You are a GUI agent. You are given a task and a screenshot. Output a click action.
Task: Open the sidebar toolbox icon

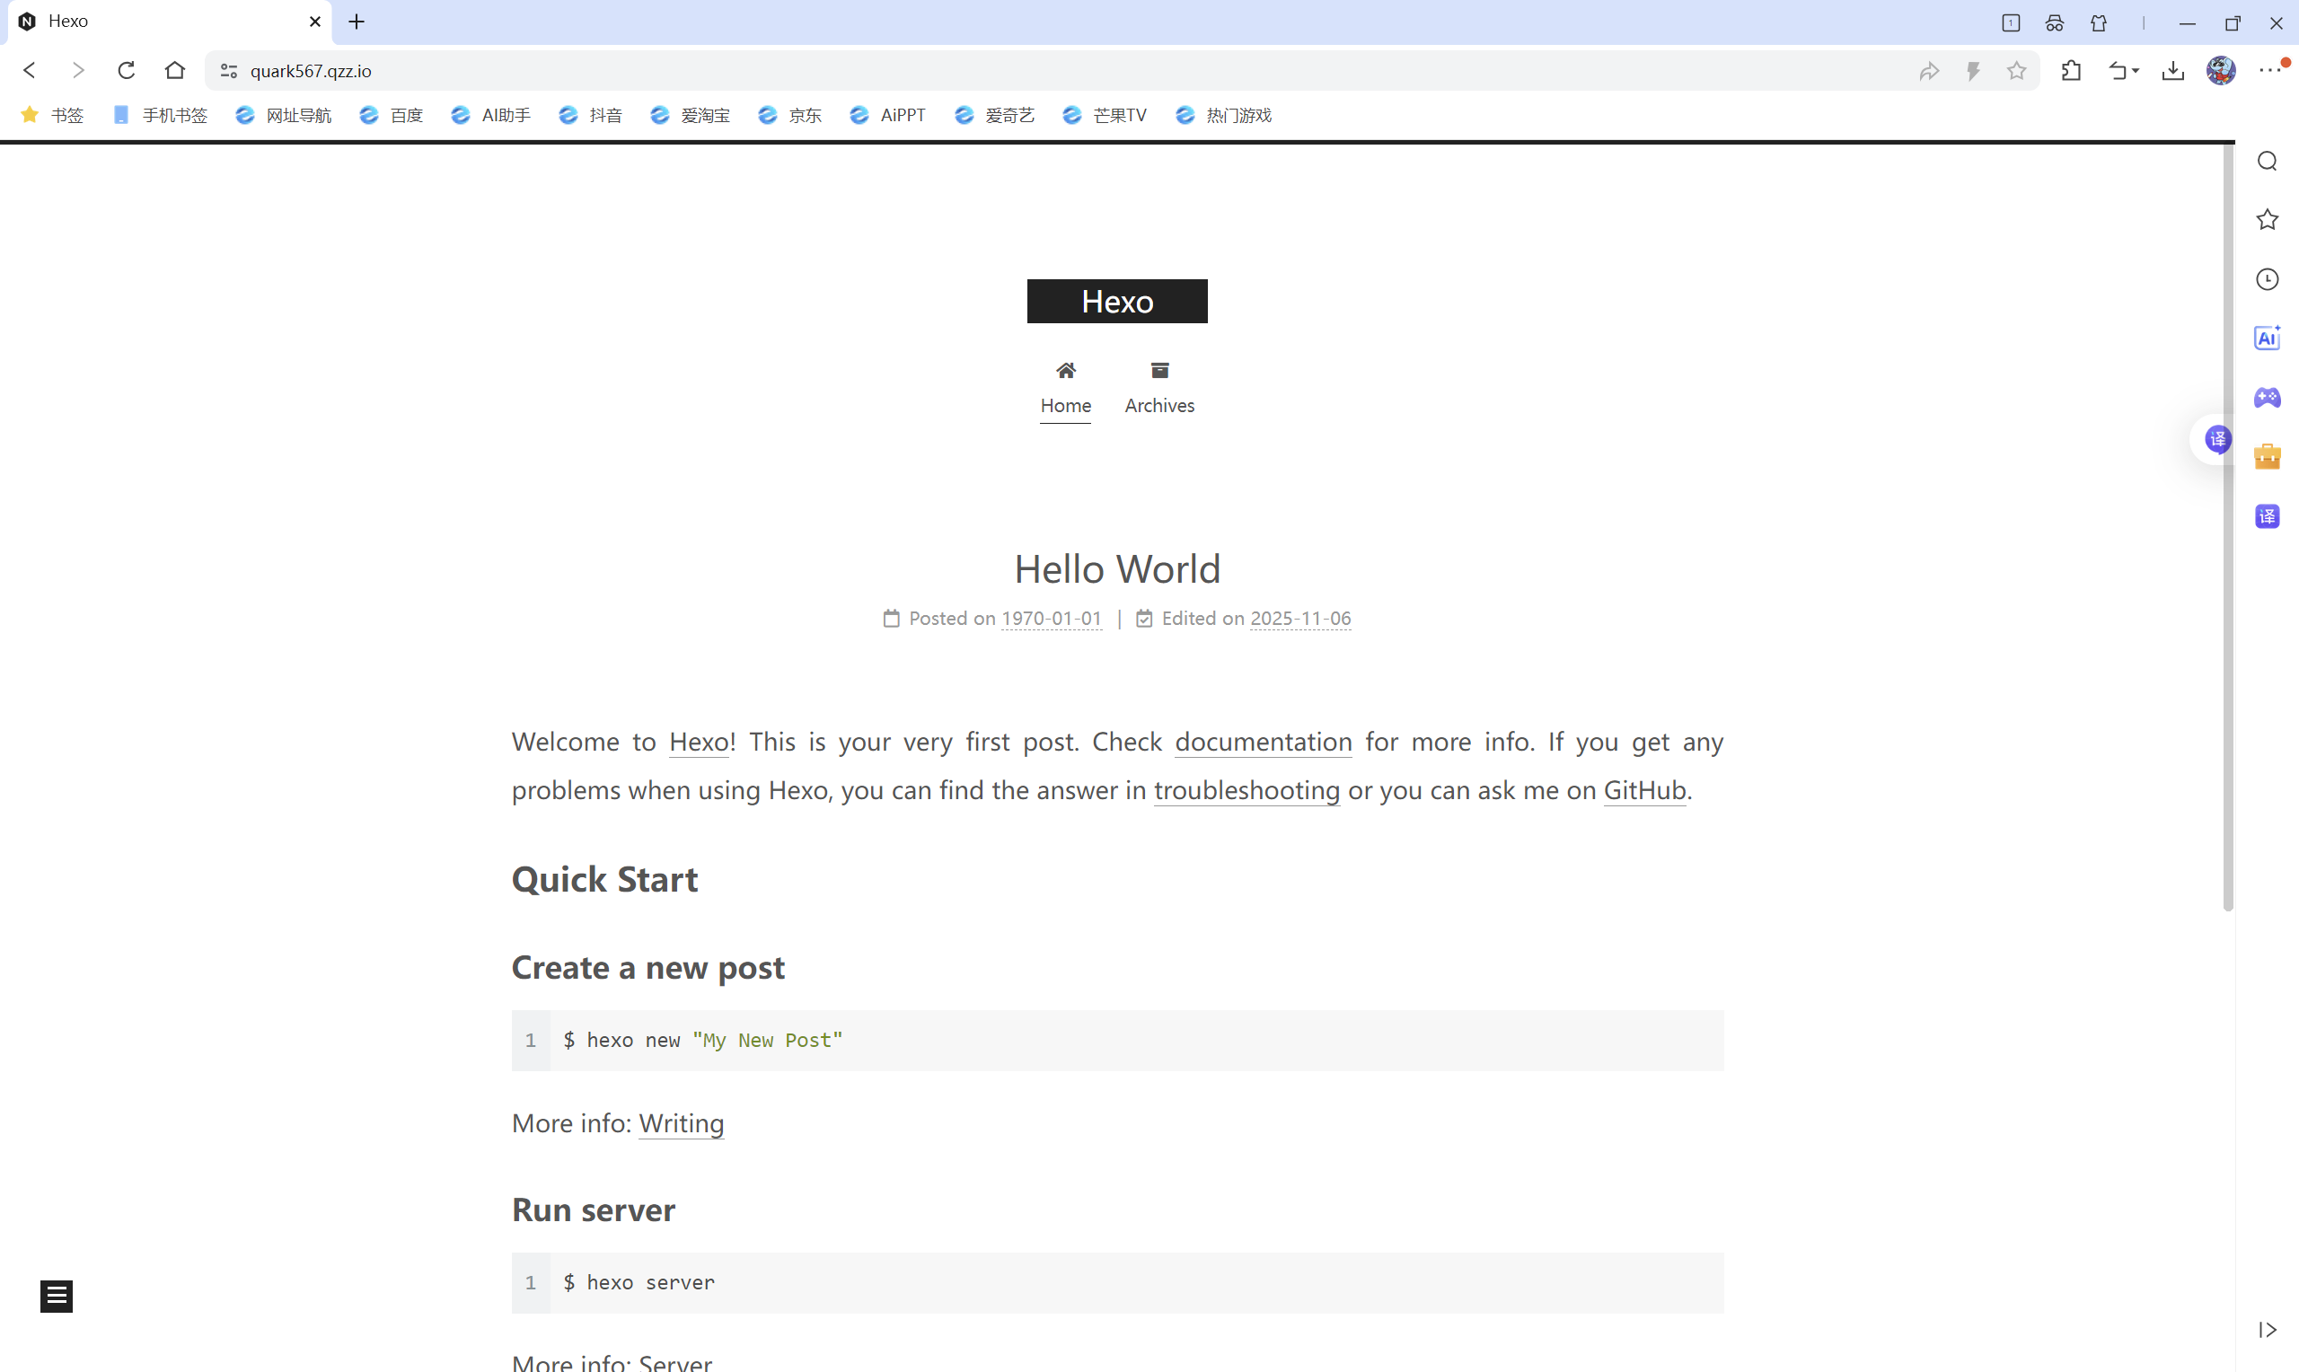[x=2267, y=457]
